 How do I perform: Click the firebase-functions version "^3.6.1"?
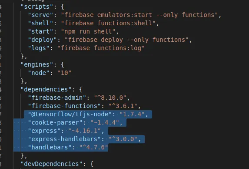tap(123, 106)
